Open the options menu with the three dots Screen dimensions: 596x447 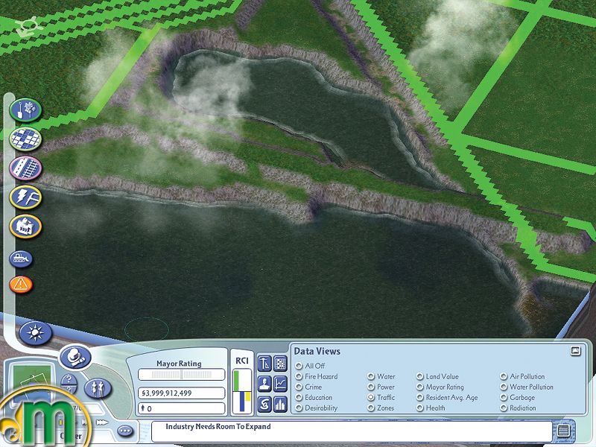tap(125, 431)
